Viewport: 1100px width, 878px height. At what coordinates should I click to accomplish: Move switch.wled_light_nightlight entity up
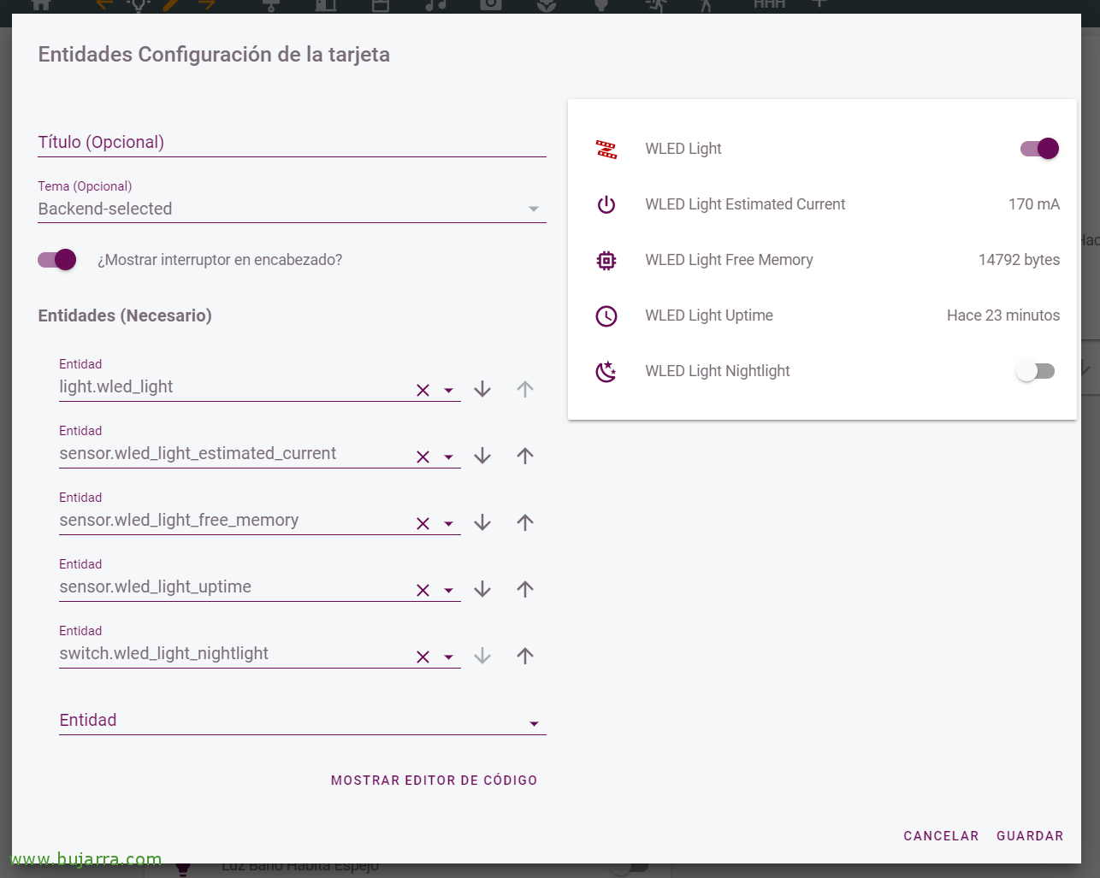pyautogui.click(x=525, y=656)
